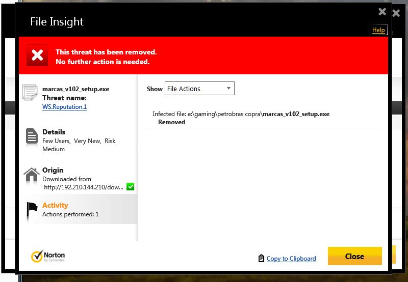Viewport: 408px width, 282px height.
Task: Open the WS.Reputation.1 threat name link
Action: 64,107
